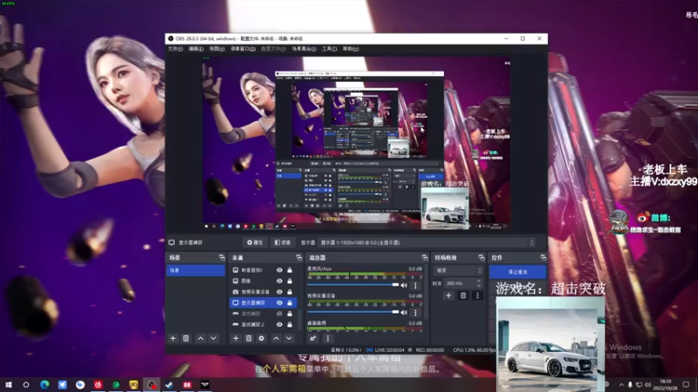Click 麦克风/Aux volume slider
698x392 pixels.
pyautogui.click(x=353, y=285)
